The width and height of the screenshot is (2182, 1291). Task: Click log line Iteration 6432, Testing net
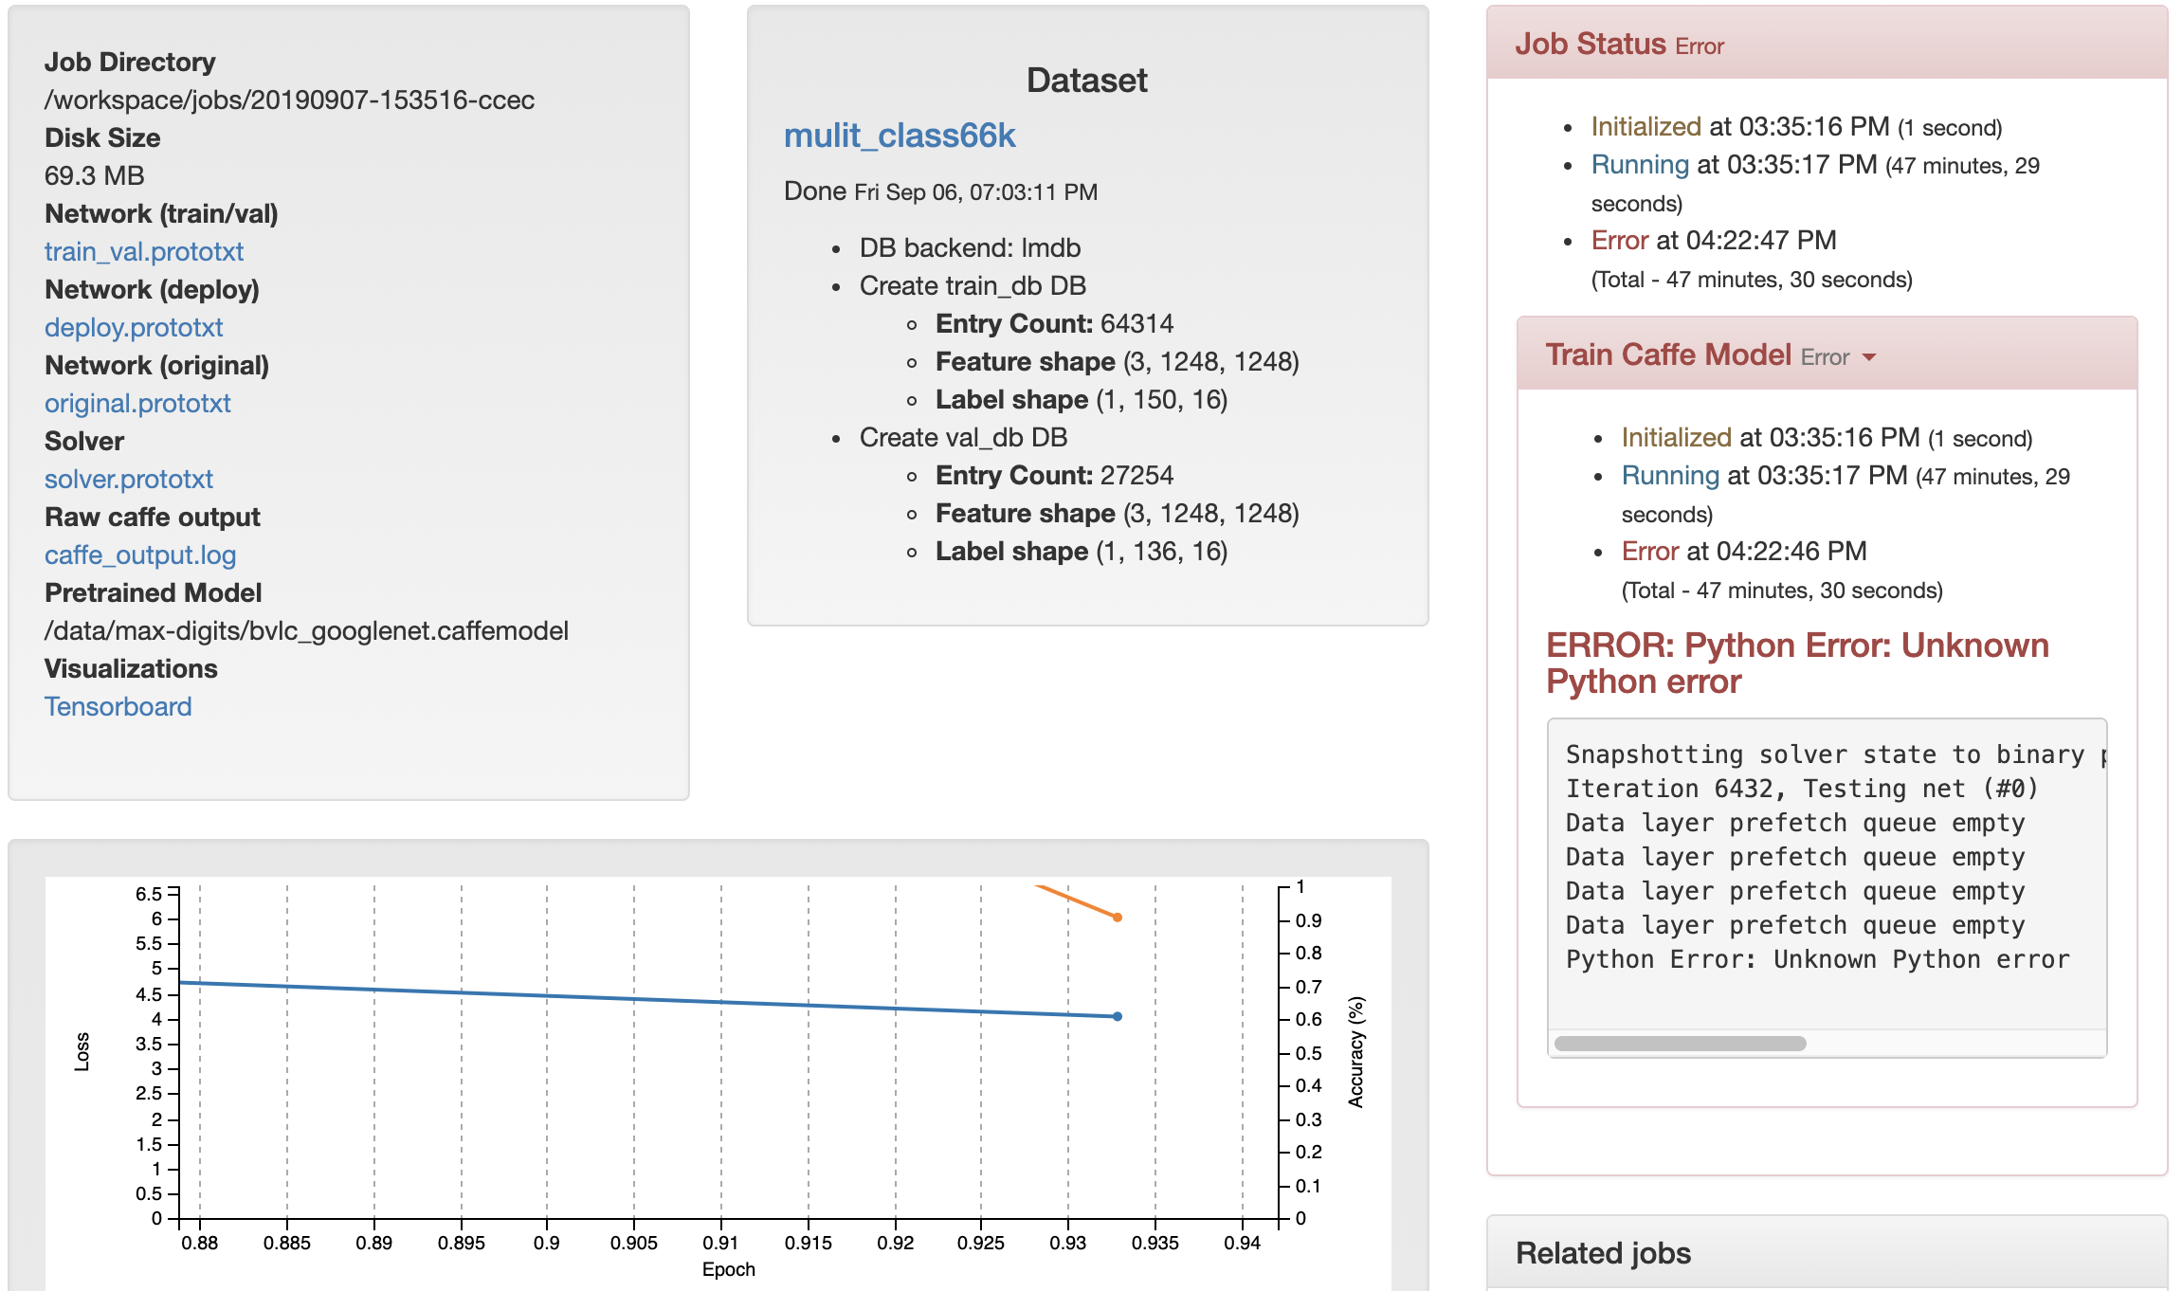[x=1802, y=789]
